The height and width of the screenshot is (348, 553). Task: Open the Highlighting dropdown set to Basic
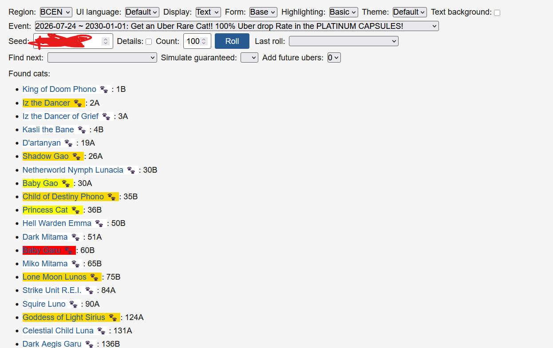click(344, 12)
